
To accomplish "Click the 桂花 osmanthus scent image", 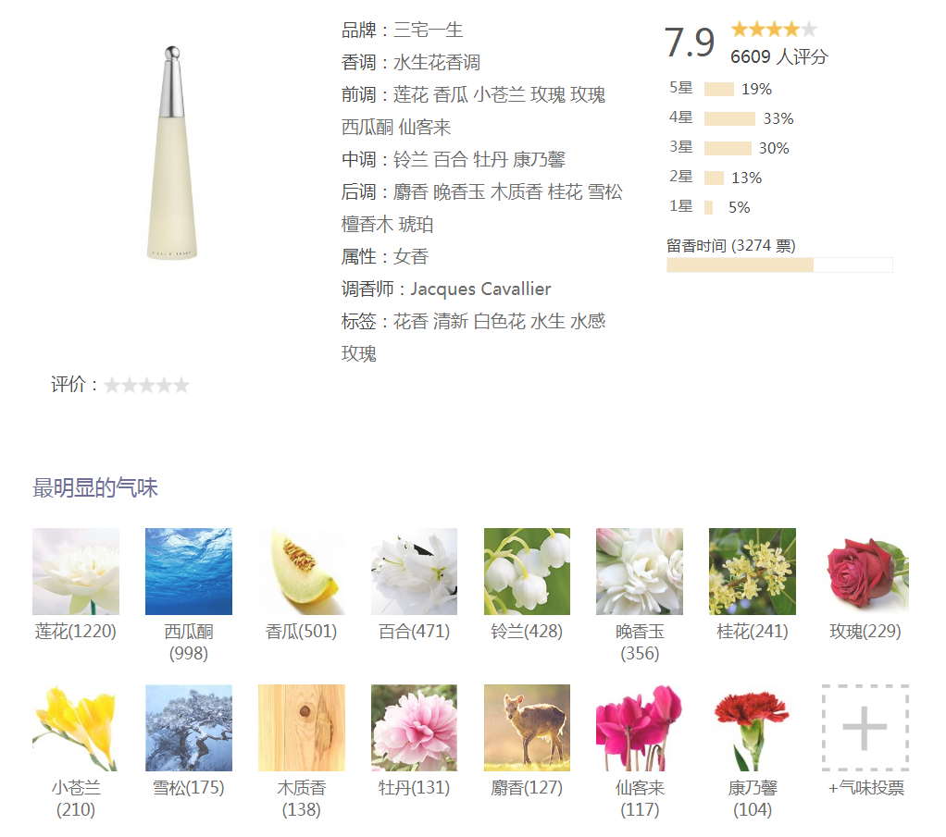I will pyautogui.click(x=753, y=571).
